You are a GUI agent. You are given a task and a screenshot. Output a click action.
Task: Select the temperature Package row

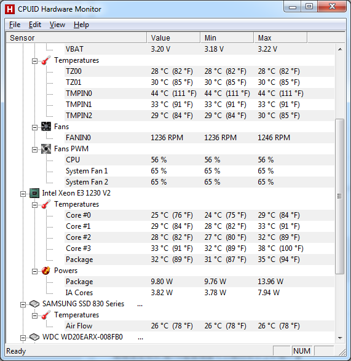tap(199, 260)
